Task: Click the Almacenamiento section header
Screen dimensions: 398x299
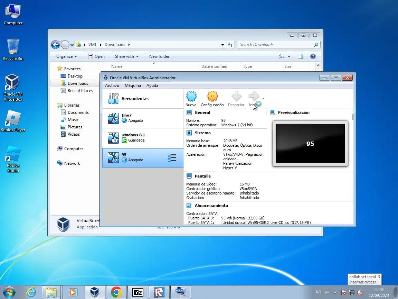Action: 211,206
